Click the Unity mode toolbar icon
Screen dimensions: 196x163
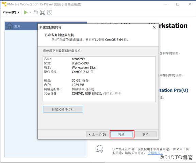tap(49, 12)
